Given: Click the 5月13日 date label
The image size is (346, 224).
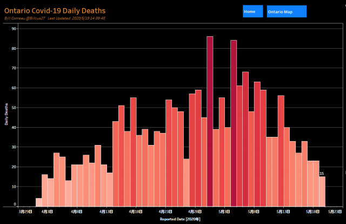Looking at the screenshot, I should pyautogui.click(x=283, y=212).
